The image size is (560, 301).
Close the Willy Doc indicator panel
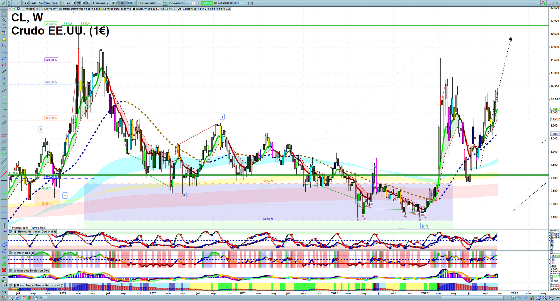(10, 253)
